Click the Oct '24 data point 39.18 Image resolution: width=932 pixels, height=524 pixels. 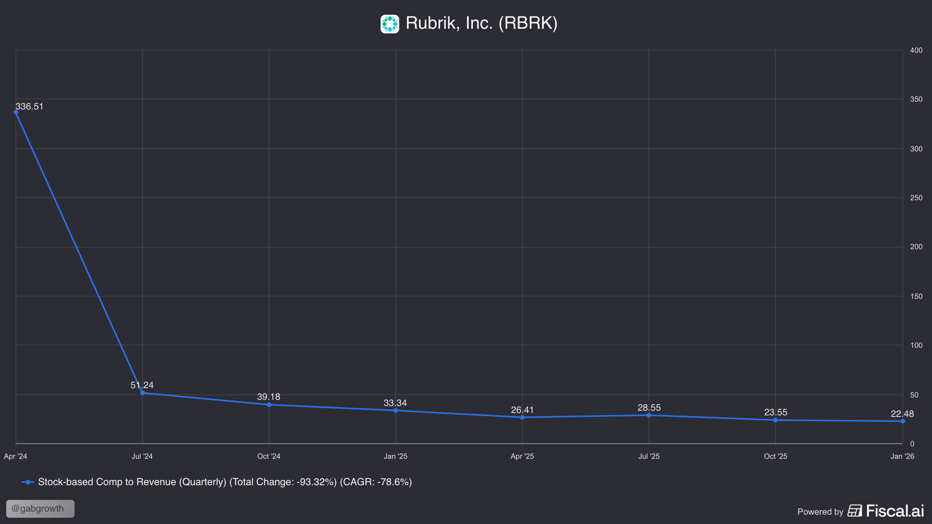click(x=269, y=405)
